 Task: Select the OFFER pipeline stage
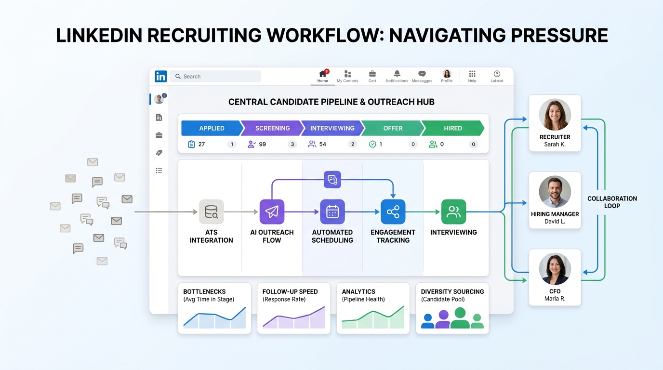click(393, 128)
